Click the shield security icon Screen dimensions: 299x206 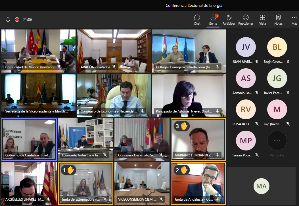8,20
